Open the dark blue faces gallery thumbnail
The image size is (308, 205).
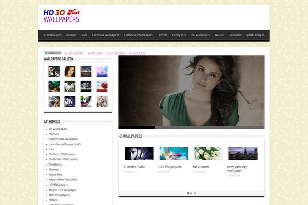70,101
